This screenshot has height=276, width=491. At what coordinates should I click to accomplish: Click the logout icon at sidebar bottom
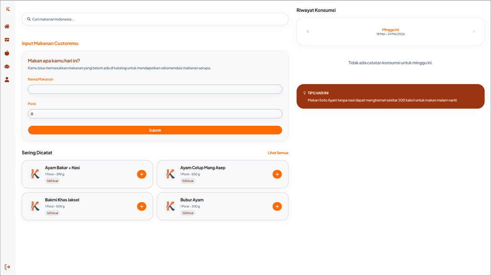7,267
